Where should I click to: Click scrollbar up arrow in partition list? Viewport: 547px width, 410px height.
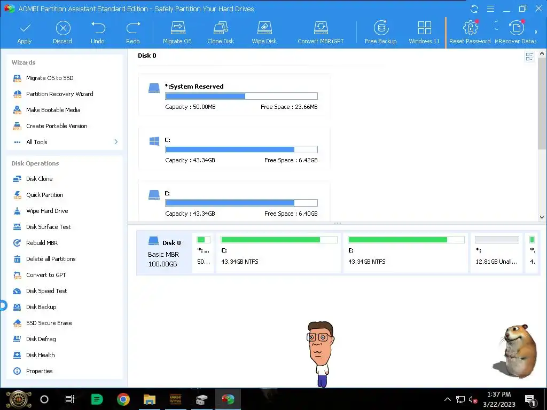tap(542, 54)
